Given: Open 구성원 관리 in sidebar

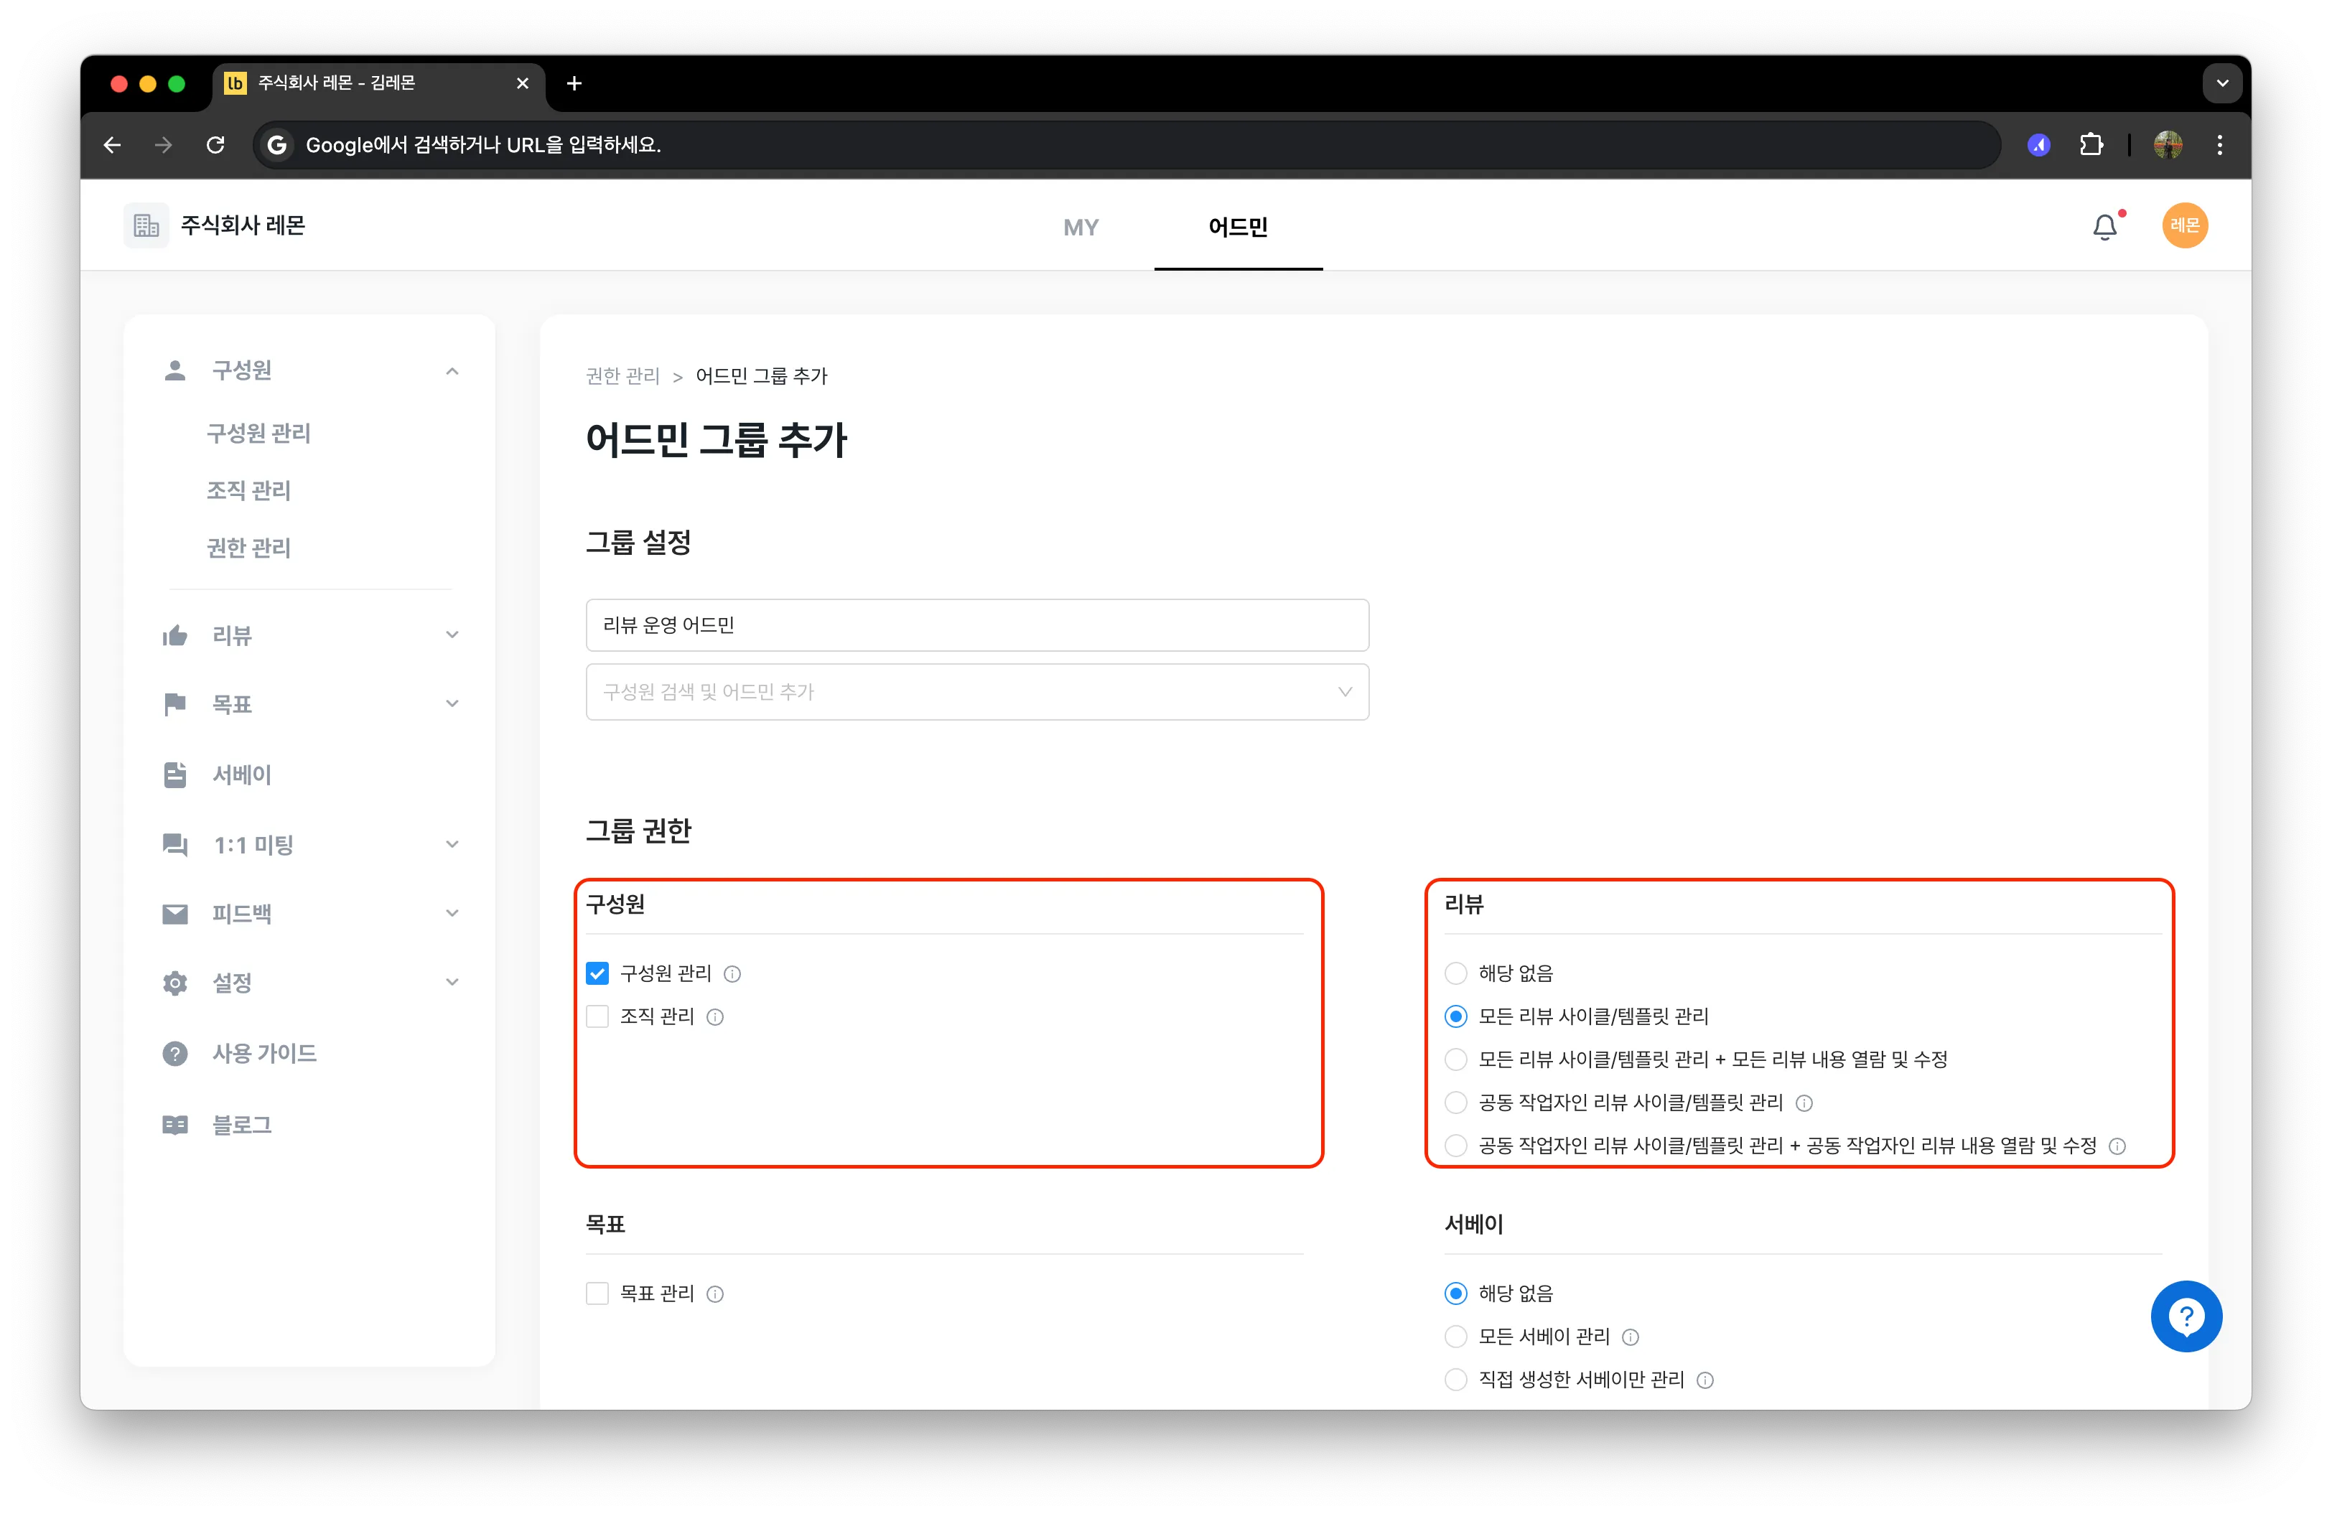Looking at the screenshot, I should [258, 433].
